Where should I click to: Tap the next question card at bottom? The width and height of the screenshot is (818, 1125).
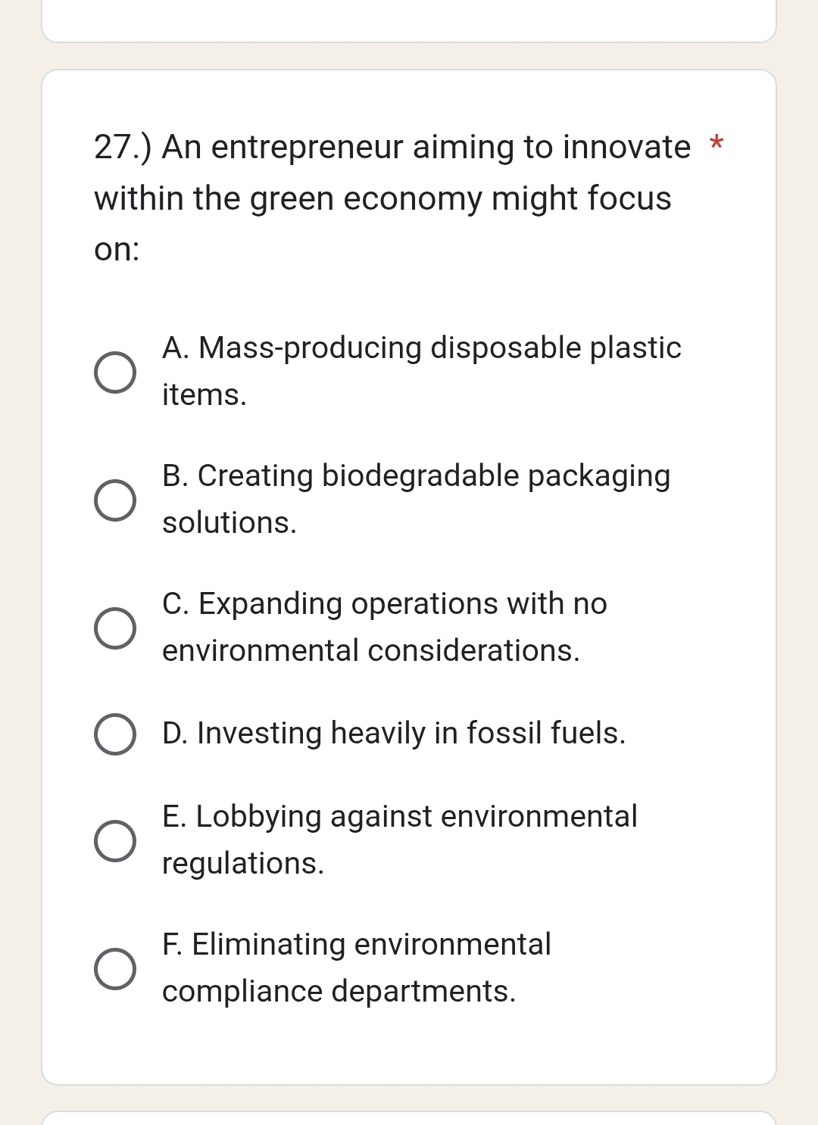(x=409, y=1117)
